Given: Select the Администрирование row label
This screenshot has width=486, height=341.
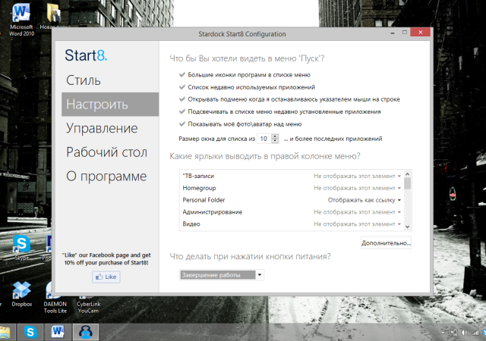Looking at the screenshot, I should 213,212.
